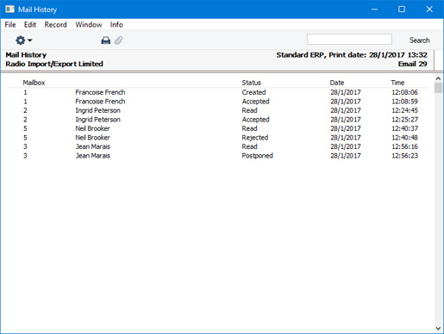The width and height of the screenshot is (444, 334).
Task: Open the Info menu
Action: (116, 25)
